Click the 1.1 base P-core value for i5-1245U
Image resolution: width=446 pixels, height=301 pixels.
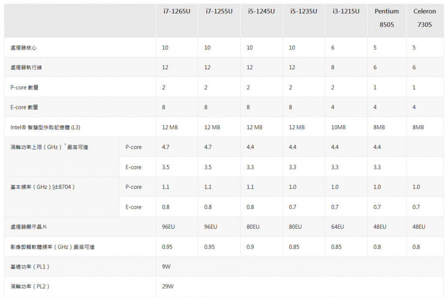coord(250,187)
